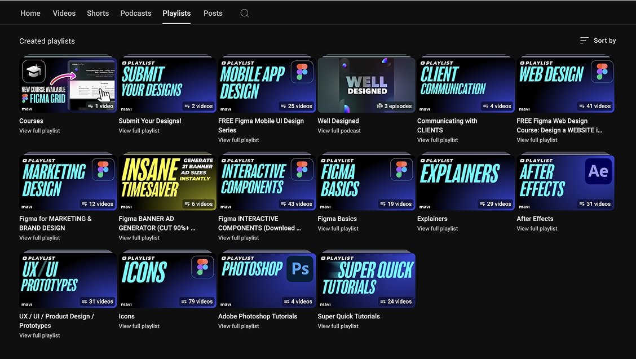Click the Figma logo on Icons playlist thumbnail
Viewport: 636px width, 359px height.
click(202, 268)
